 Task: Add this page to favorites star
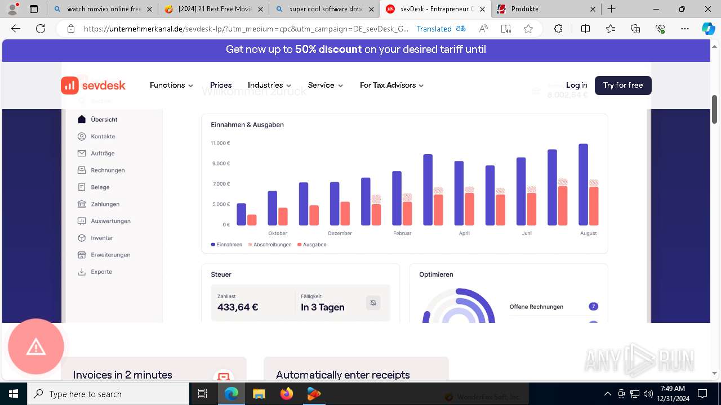click(528, 29)
